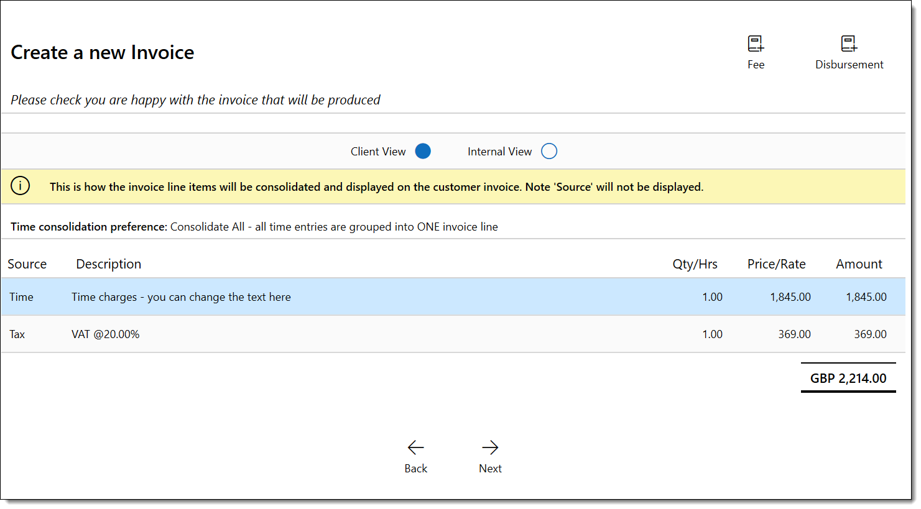This screenshot has width=921, height=509.
Task: Click the Disbursement book icon above its label
Action: pyautogui.click(x=849, y=43)
